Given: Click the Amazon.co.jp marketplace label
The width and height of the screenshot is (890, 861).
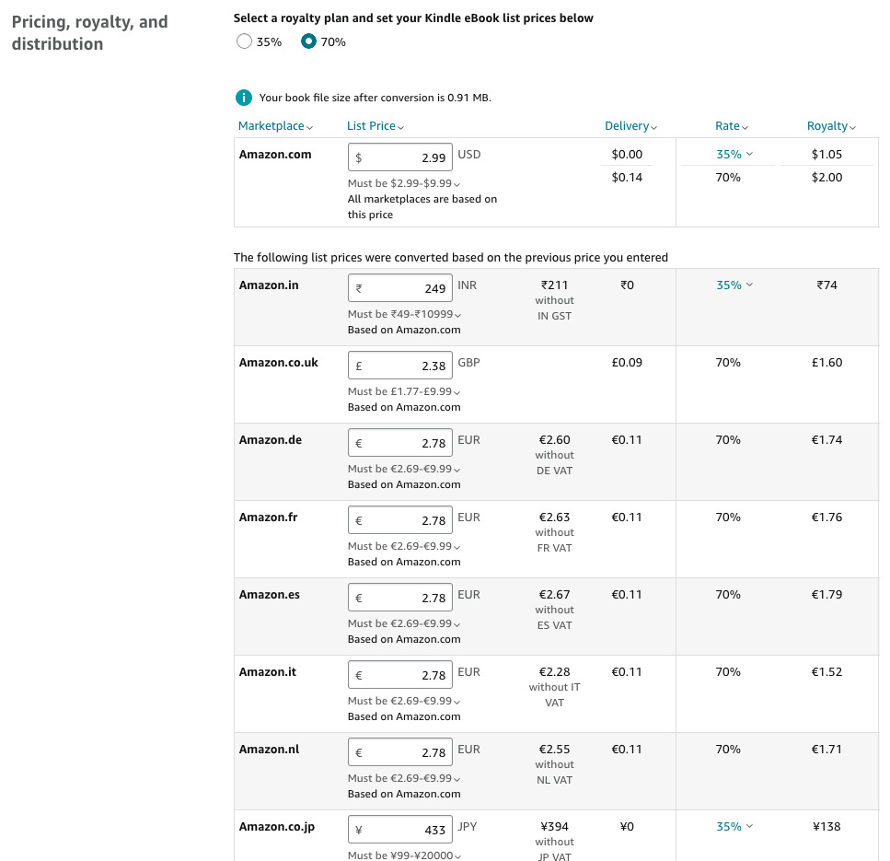Looking at the screenshot, I should [277, 827].
